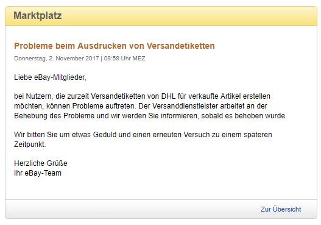This screenshot has height=225, width=321.
Task: Click the Herzliche Grüße closing line
Action: click(41, 163)
